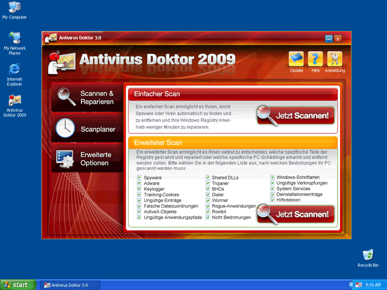The image size is (387, 290).
Task: Launch Internet Explorer from the desktop
Action: point(15,68)
